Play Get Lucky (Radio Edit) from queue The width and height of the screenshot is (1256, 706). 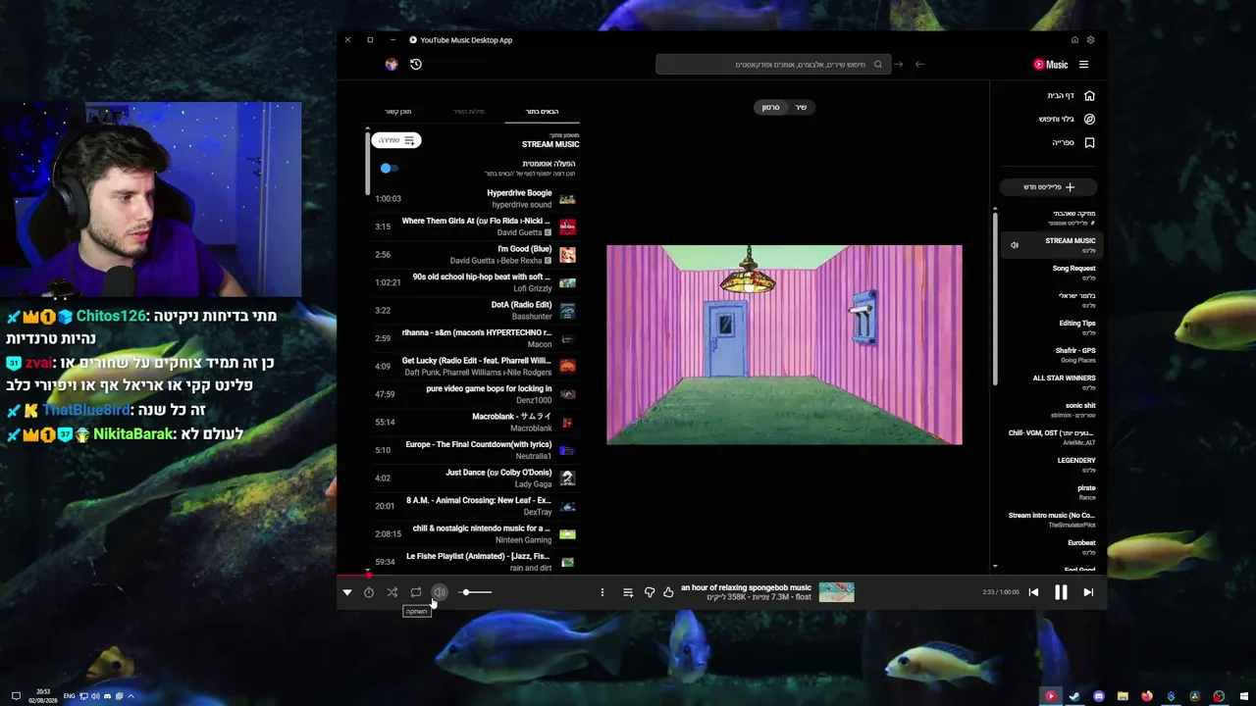[475, 367]
